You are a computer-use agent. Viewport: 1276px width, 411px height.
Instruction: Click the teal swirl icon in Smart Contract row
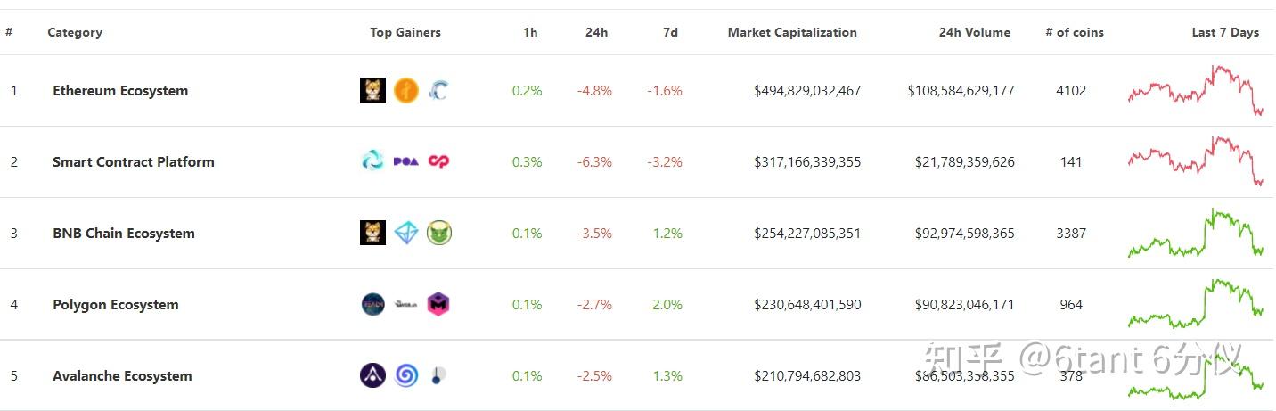[x=372, y=161]
